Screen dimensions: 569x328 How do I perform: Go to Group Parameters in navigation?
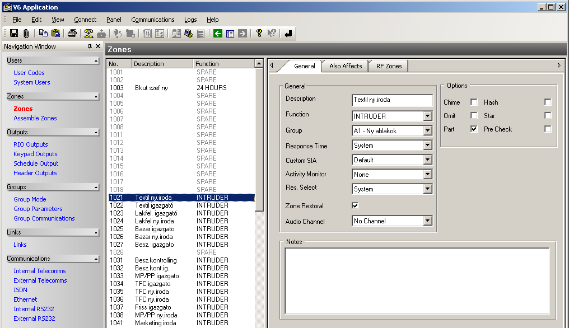(38, 209)
